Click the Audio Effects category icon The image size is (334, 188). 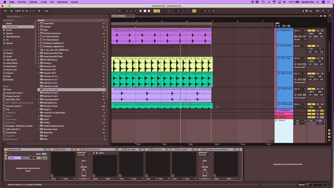coord(4,63)
